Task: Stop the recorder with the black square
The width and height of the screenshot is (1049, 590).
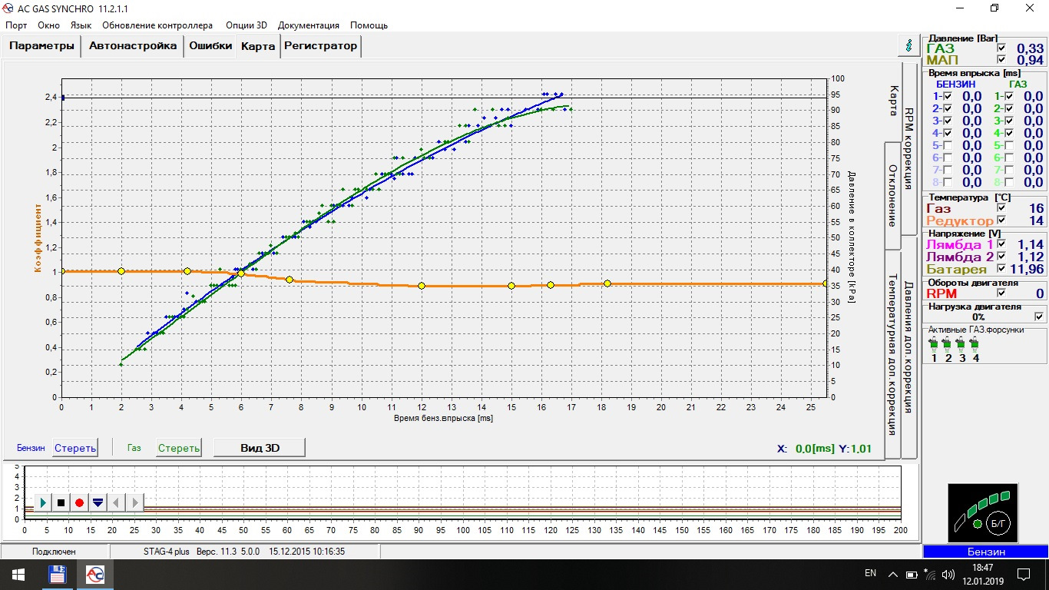Action: [x=61, y=502]
